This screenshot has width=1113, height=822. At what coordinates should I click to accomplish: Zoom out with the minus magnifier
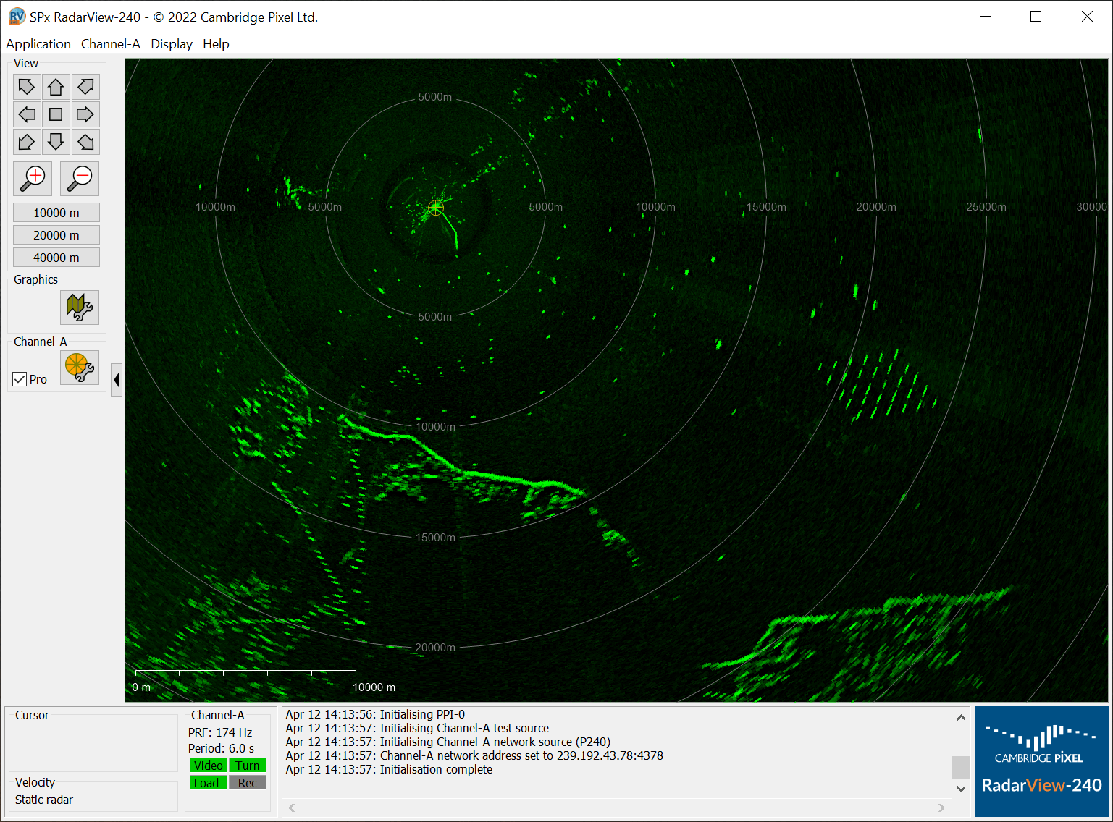tap(80, 178)
